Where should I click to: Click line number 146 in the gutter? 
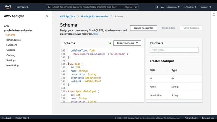pos(63,71)
